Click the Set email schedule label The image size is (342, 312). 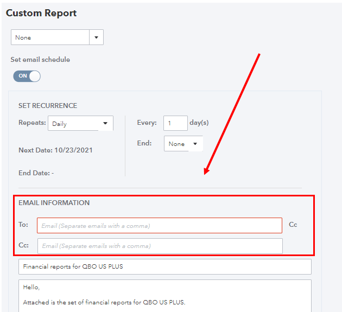pos(40,60)
